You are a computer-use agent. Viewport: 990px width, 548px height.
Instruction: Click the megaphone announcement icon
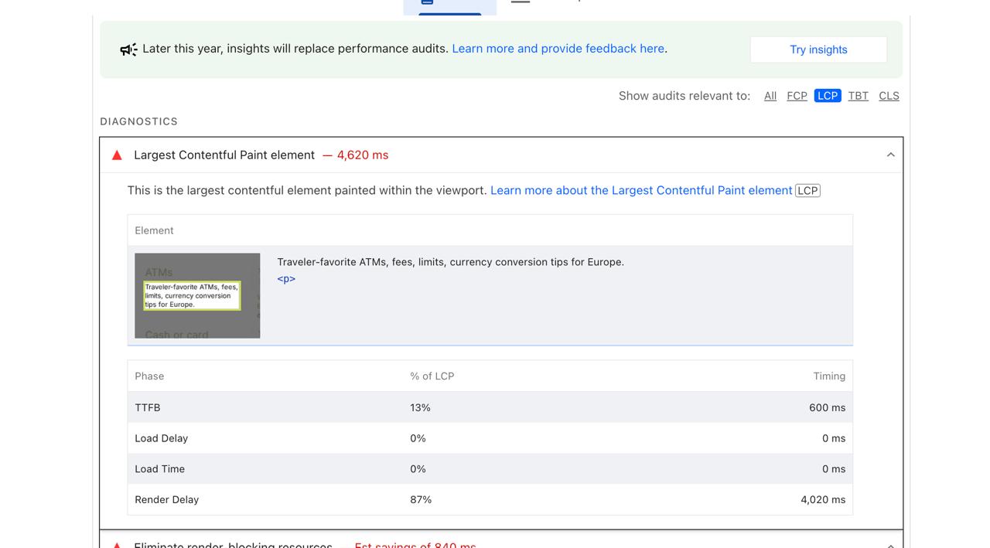click(x=128, y=49)
